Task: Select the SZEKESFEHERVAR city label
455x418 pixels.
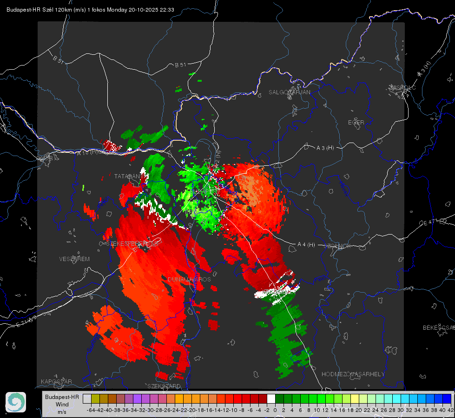Action: [132, 244]
